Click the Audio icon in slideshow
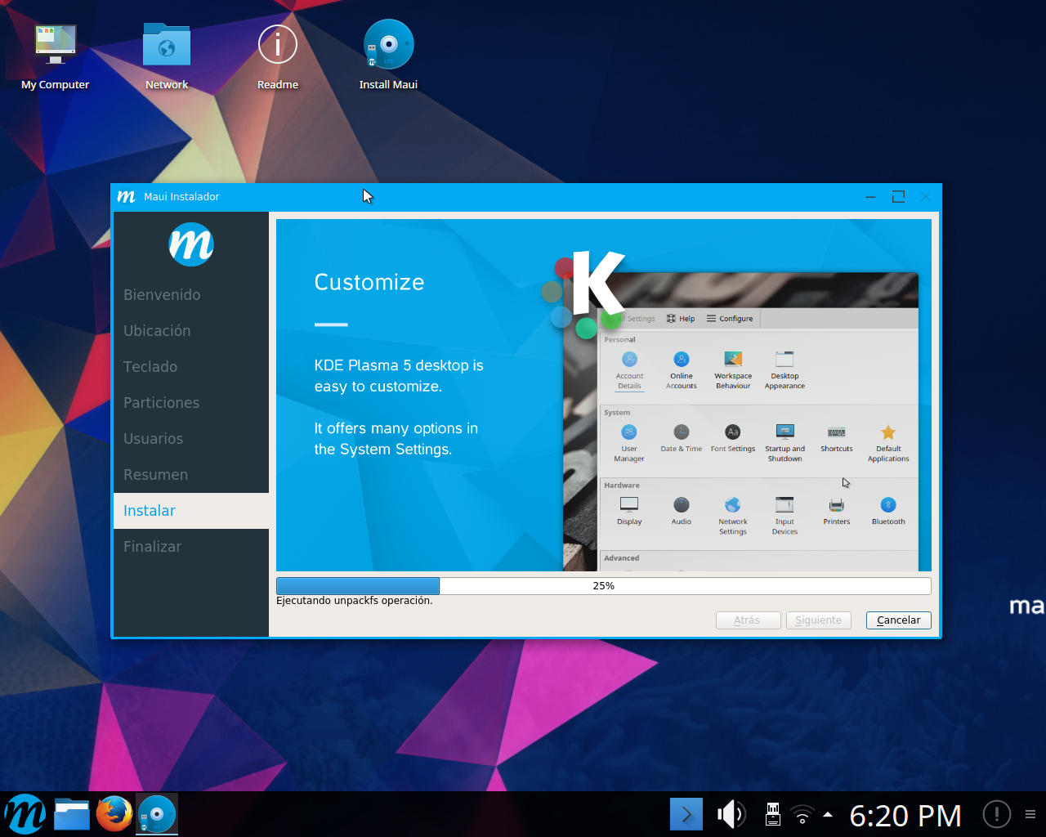Image resolution: width=1046 pixels, height=837 pixels. point(681,511)
